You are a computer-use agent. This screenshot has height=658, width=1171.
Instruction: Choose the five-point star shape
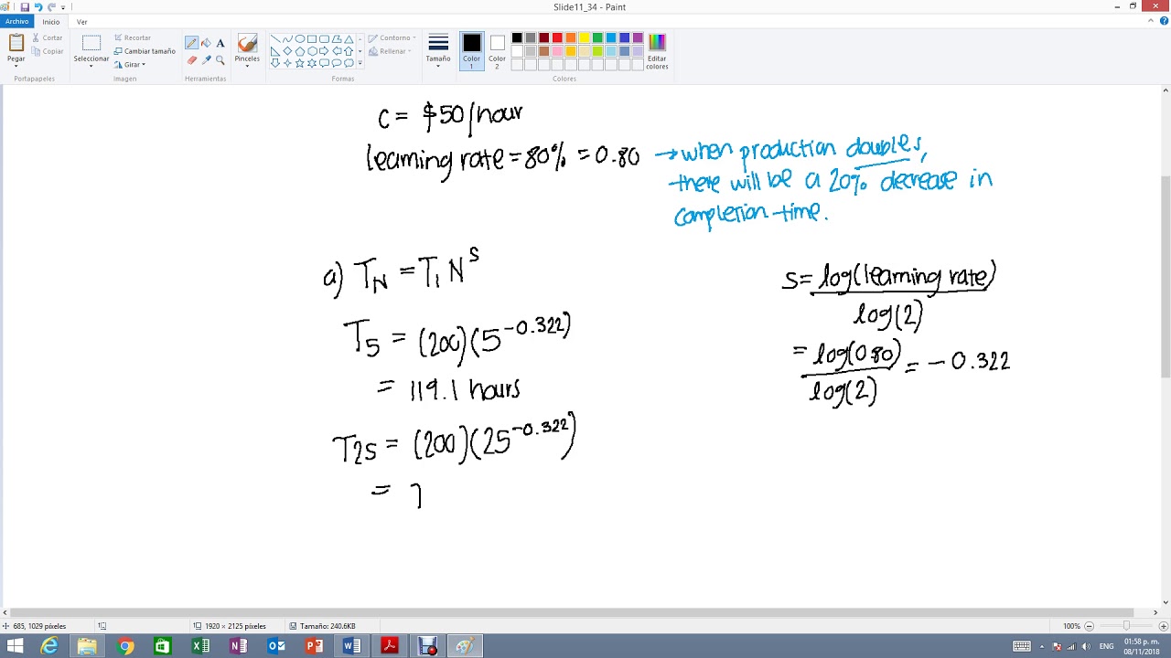point(300,63)
